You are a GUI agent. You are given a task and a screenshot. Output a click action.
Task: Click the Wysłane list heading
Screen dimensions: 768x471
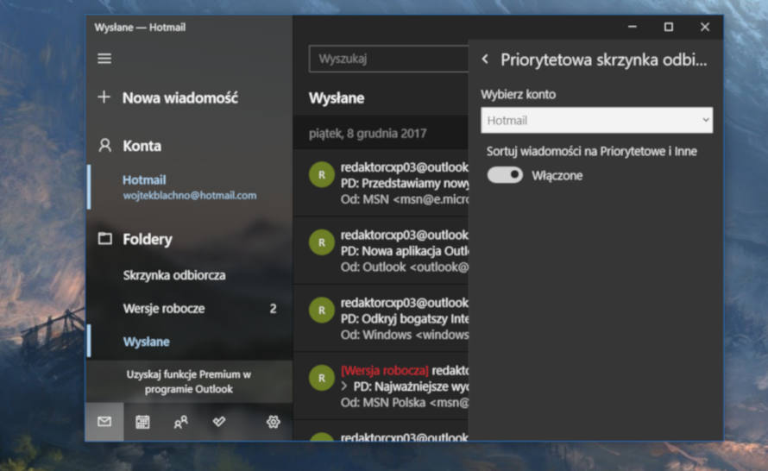337,98
